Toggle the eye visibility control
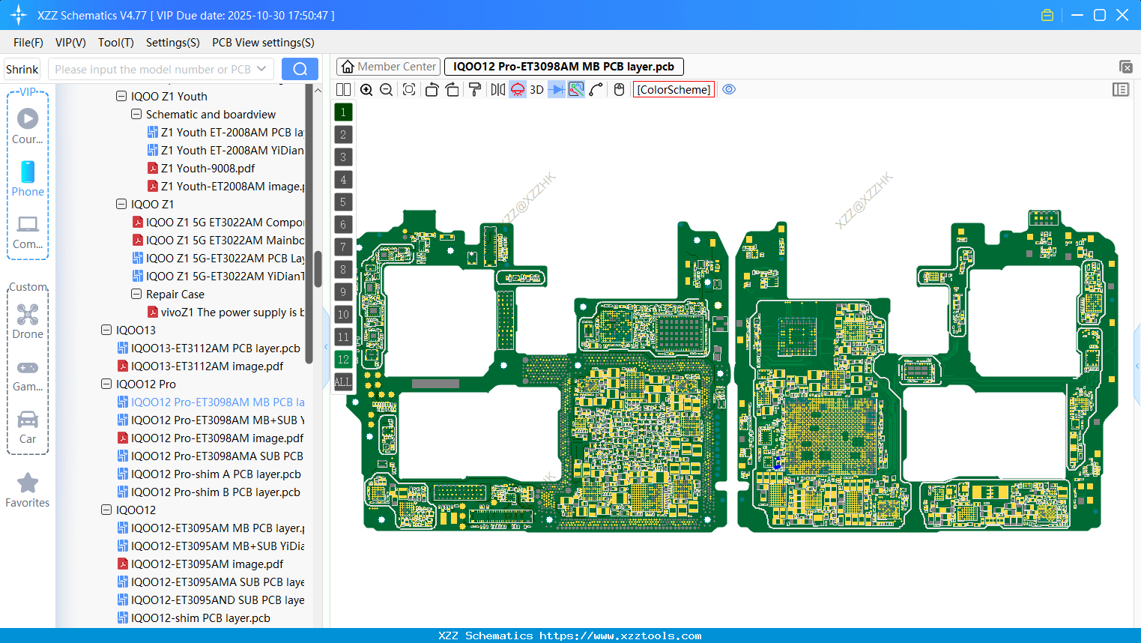Viewport: 1141px width, 643px height. 729,89
